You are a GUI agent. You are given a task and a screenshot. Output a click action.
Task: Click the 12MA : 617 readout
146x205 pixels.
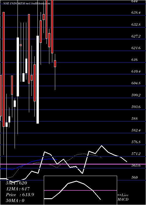(18, 189)
